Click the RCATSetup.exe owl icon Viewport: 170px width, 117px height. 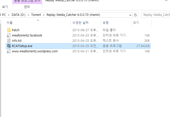tap(9, 46)
